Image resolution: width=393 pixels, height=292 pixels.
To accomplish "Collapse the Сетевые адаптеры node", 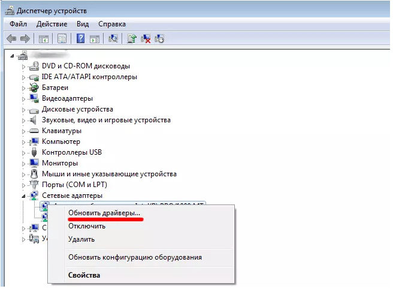I will [x=23, y=196].
